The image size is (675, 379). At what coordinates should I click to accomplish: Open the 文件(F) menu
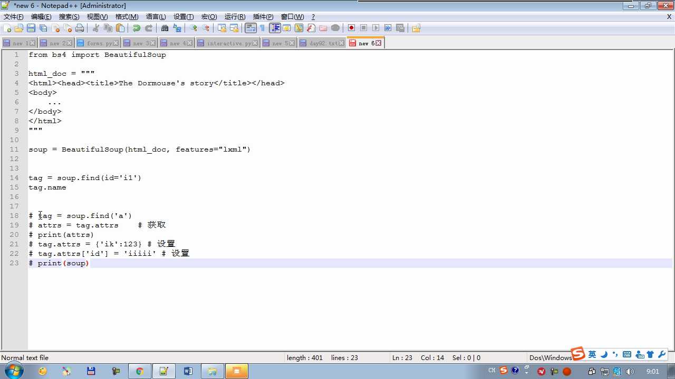pyautogui.click(x=14, y=17)
